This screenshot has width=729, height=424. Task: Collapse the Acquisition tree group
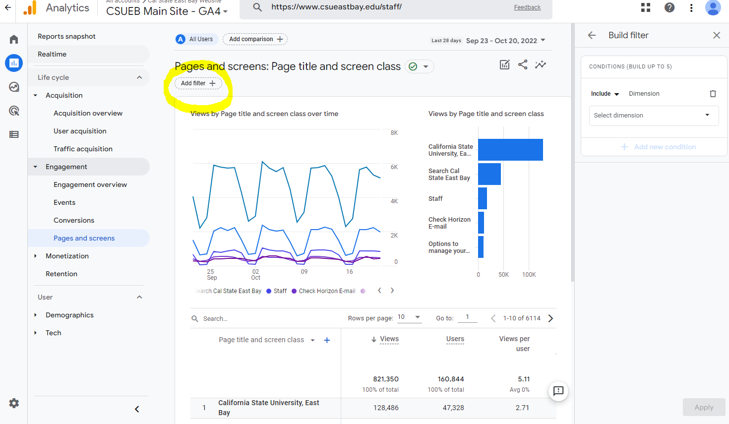click(35, 95)
